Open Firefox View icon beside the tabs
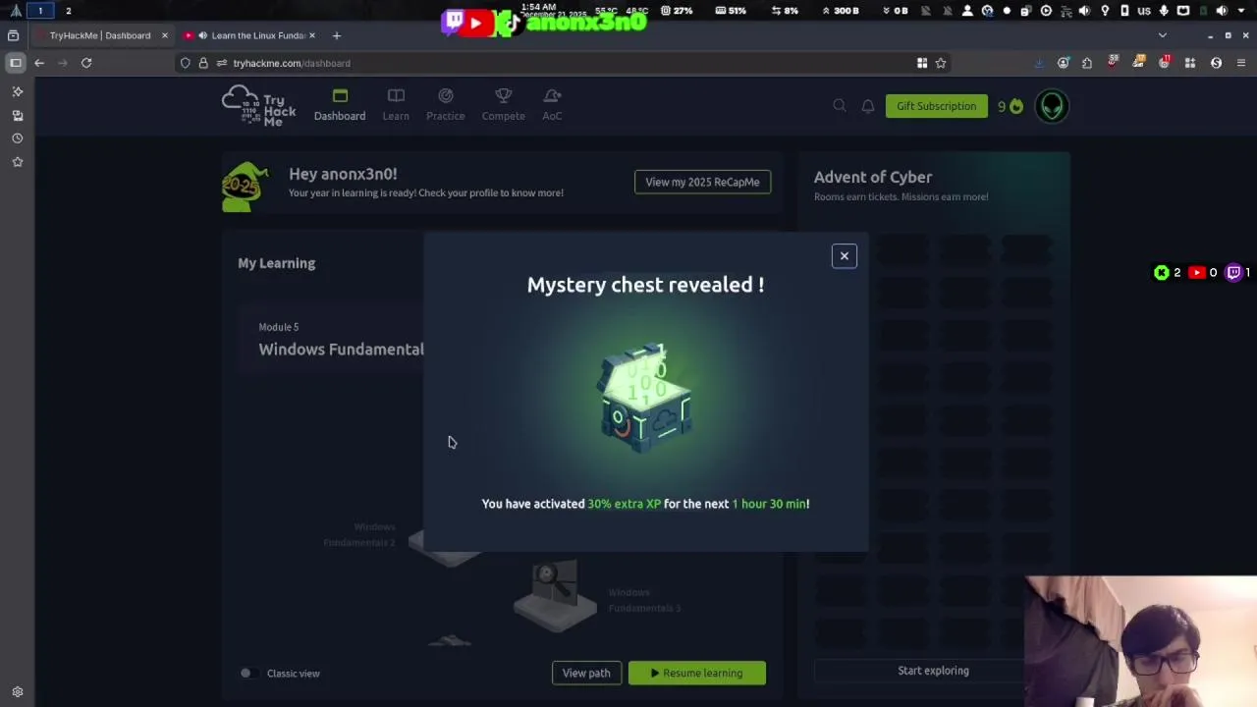 (x=14, y=35)
